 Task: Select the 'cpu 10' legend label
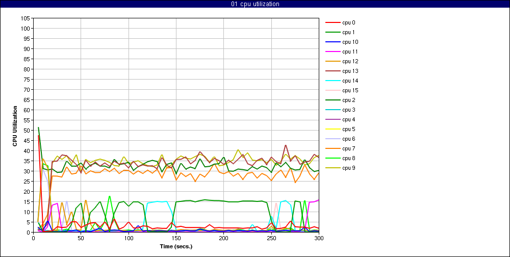pyautogui.click(x=350, y=42)
